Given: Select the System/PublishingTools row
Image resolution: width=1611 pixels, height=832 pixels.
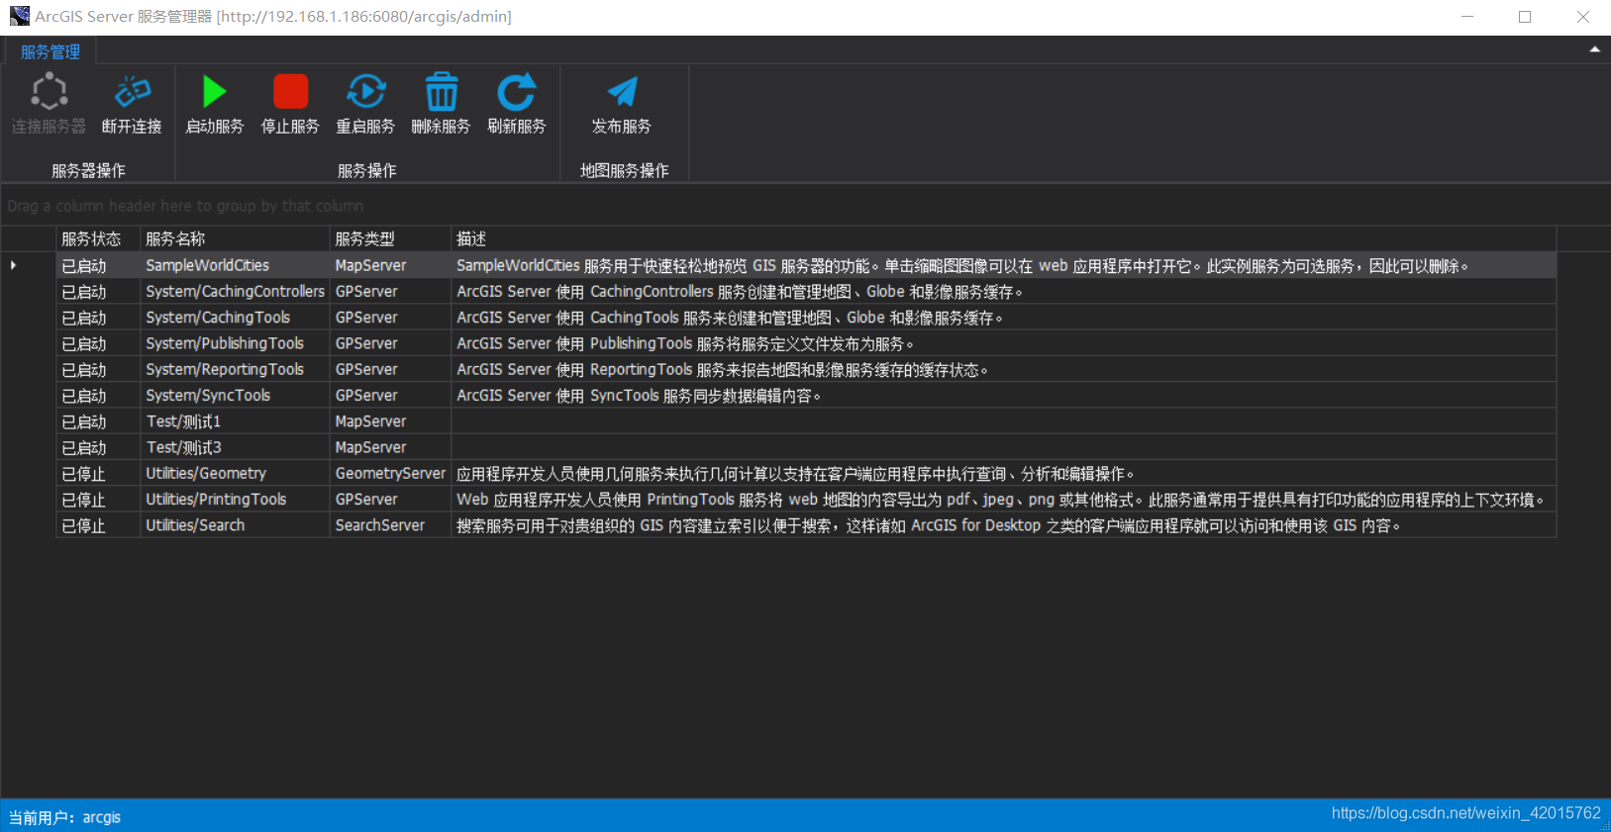Looking at the screenshot, I should [x=806, y=343].
